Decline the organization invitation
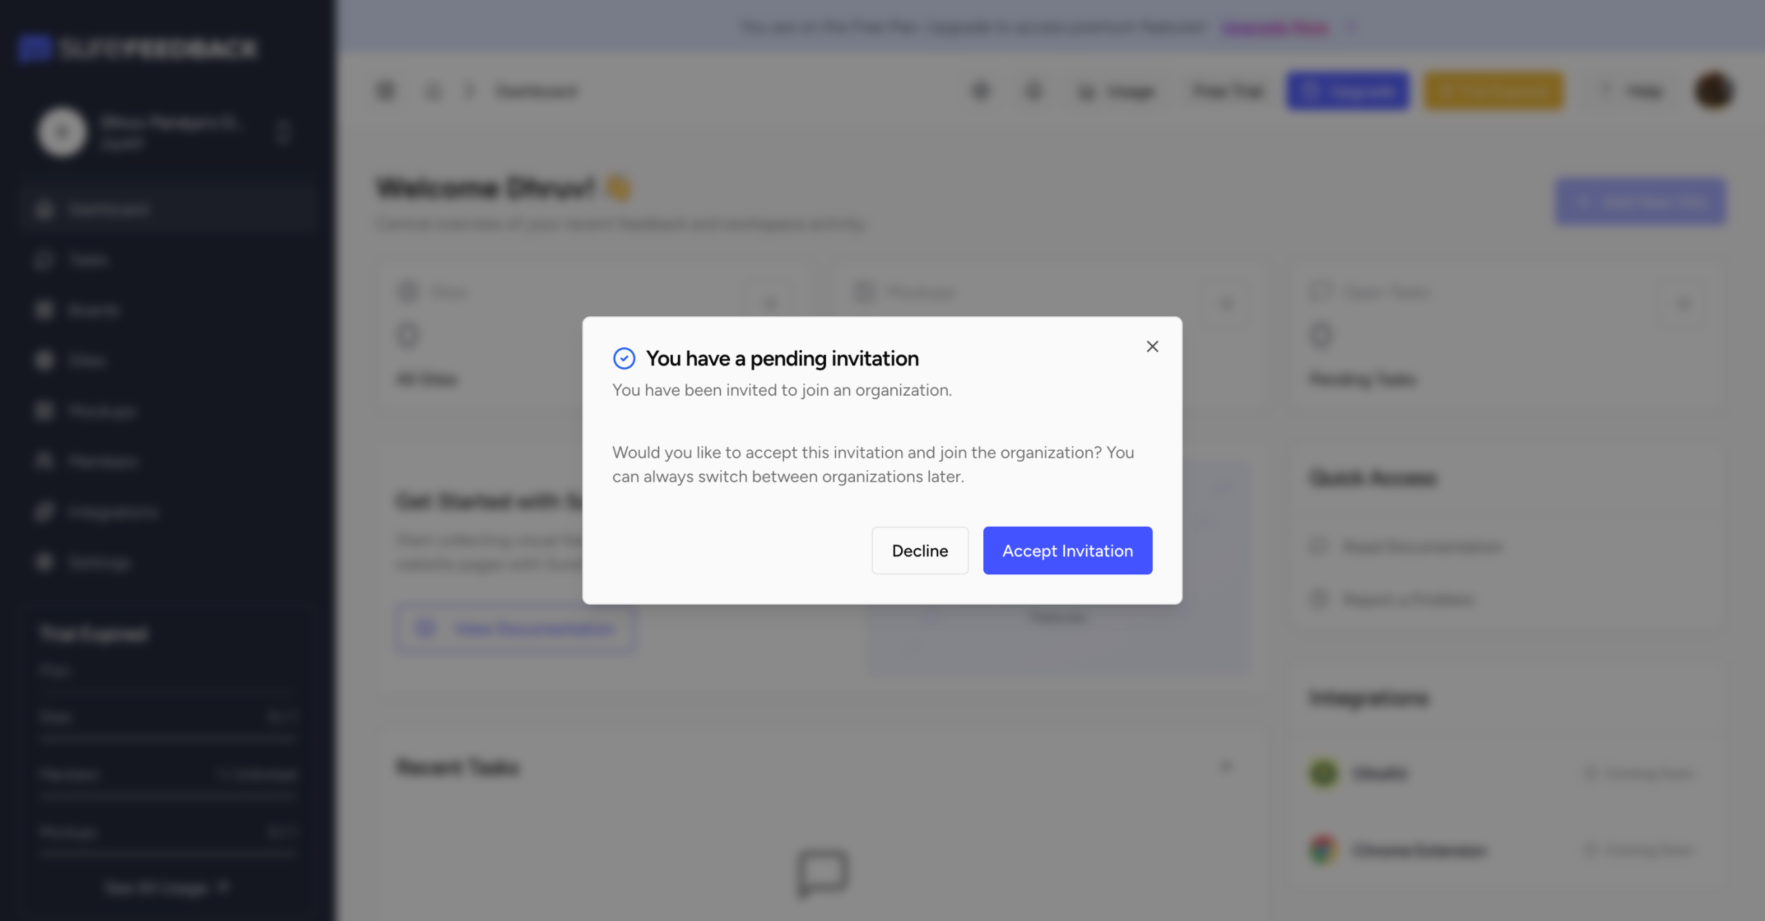1765x921 pixels. (x=920, y=551)
